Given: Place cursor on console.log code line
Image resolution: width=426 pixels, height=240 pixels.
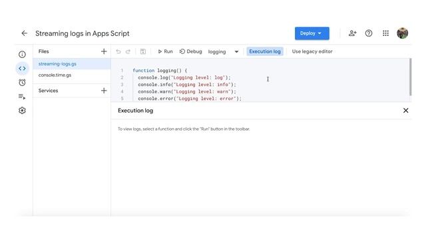Looking at the screenshot, I should (184, 77).
